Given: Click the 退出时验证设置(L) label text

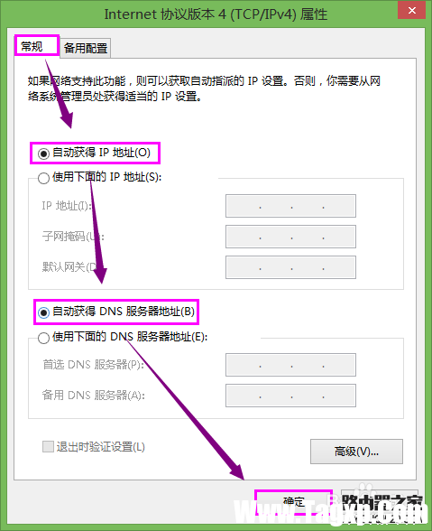Looking at the screenshot, I should [100, 447].
